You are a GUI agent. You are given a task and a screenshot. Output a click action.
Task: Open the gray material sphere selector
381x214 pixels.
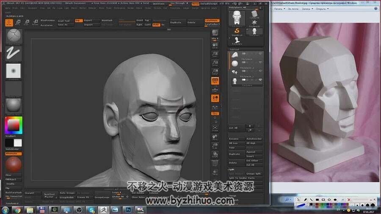[x=14, y=106]
